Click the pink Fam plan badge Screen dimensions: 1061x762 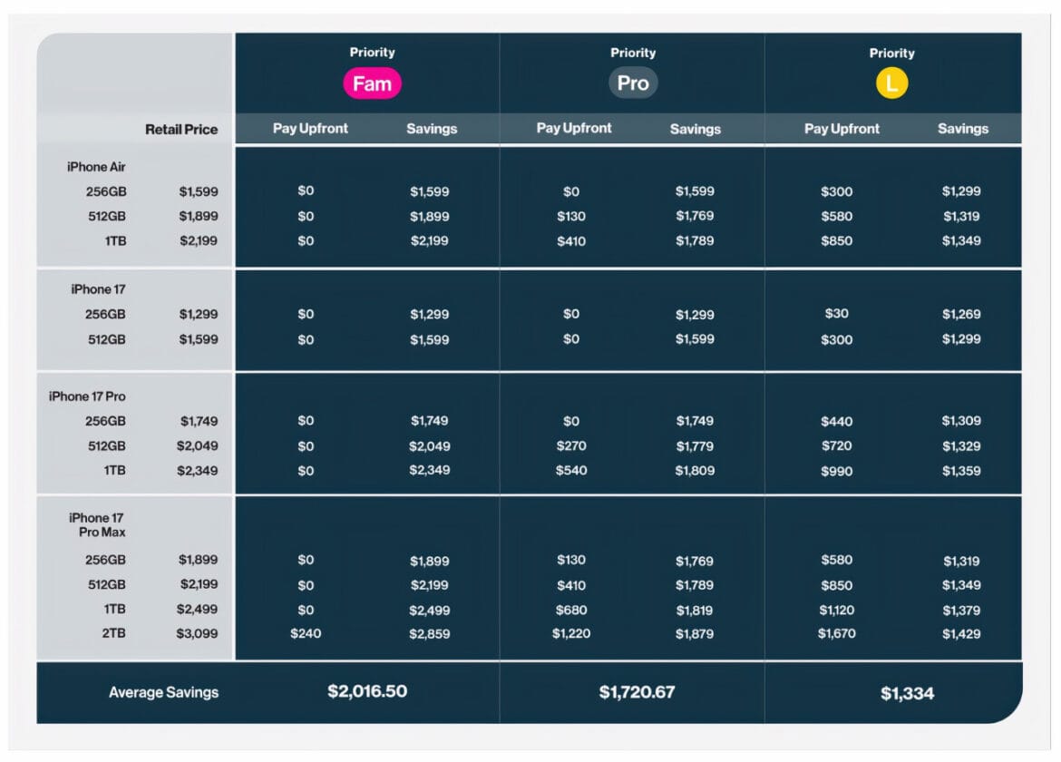[372, 83]
